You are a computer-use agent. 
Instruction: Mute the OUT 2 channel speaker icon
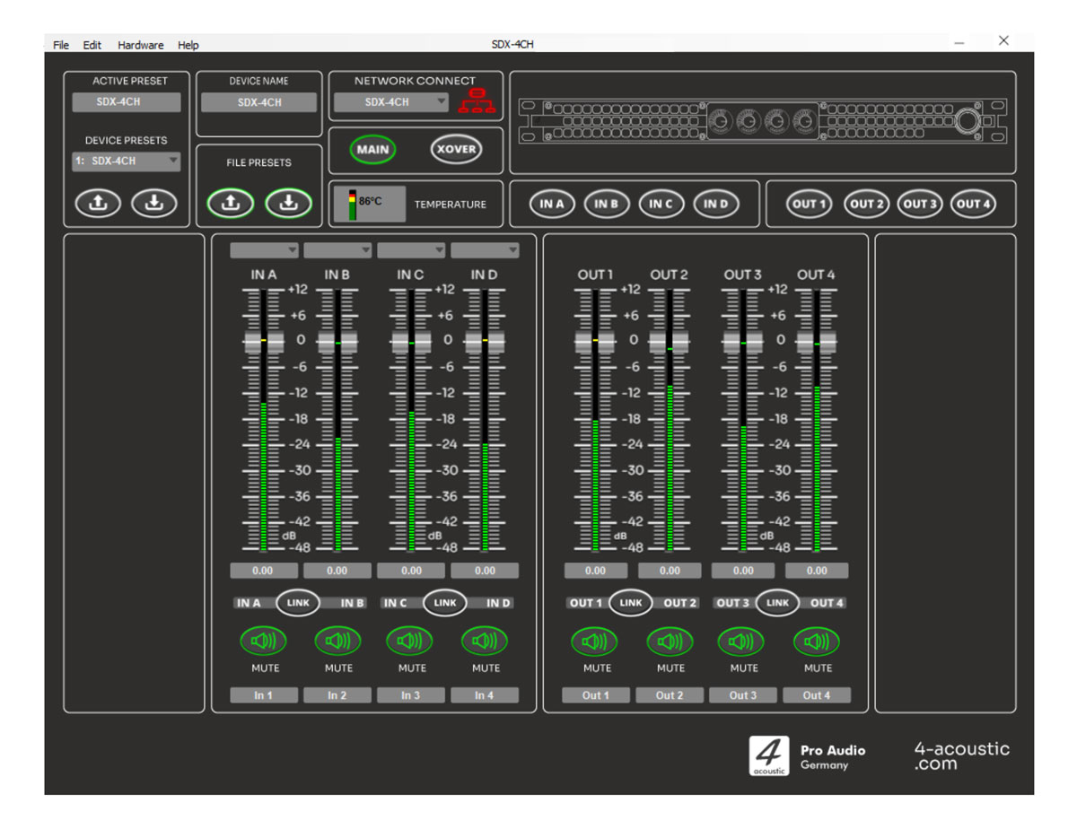coord(670,641)
